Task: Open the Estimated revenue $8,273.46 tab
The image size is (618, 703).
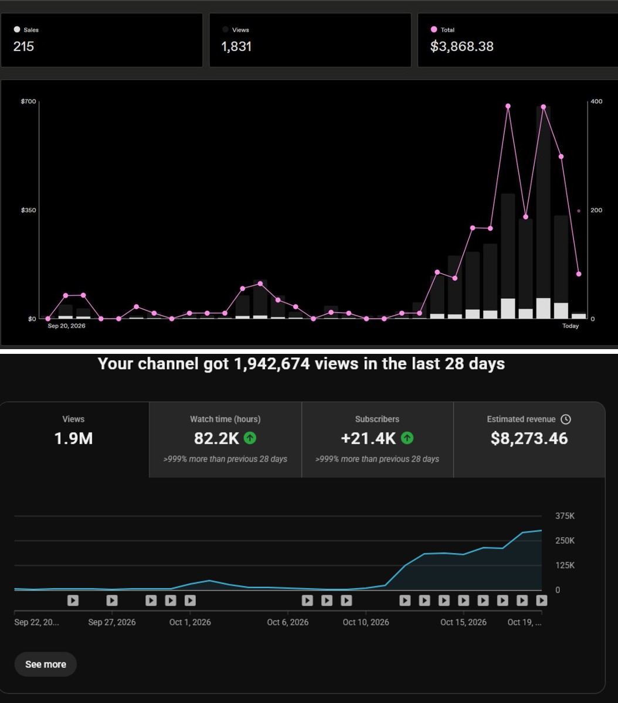Action: pos(529,439)
